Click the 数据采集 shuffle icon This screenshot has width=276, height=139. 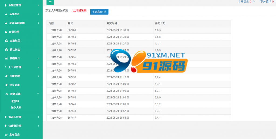pyautogui.click(x=7, y=94)
